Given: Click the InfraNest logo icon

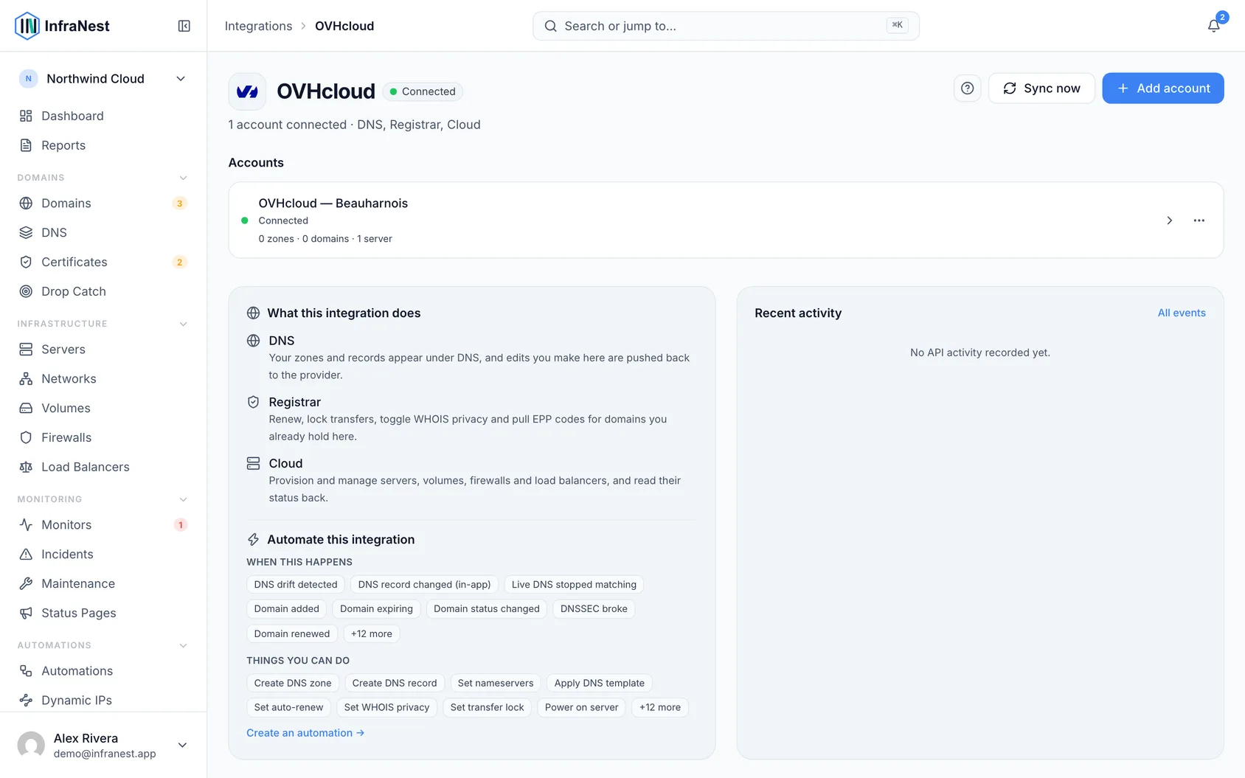Looking at the screenshot, I should (x=27, y=26).
